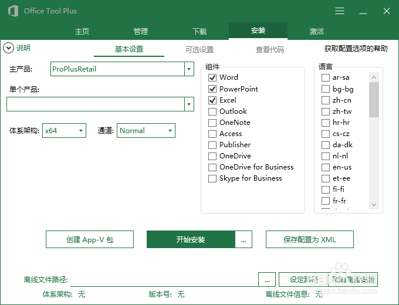Open the 激活 tab
The width and height of the screenshot is (399, 305).
click(317, 31)
